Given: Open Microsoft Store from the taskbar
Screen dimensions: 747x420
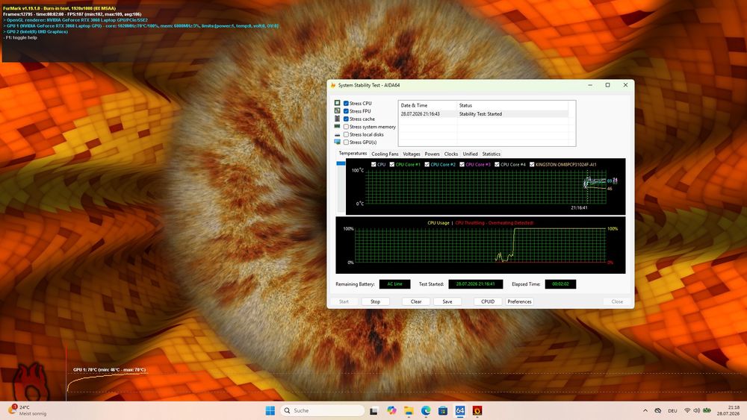Looking at the screenshot, I should pos(443,410).
